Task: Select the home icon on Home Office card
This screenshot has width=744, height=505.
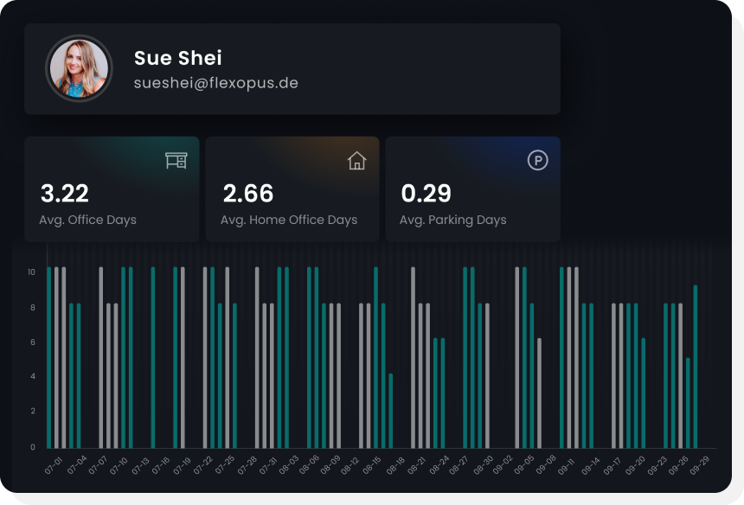Action: click(x=356, y=161)
